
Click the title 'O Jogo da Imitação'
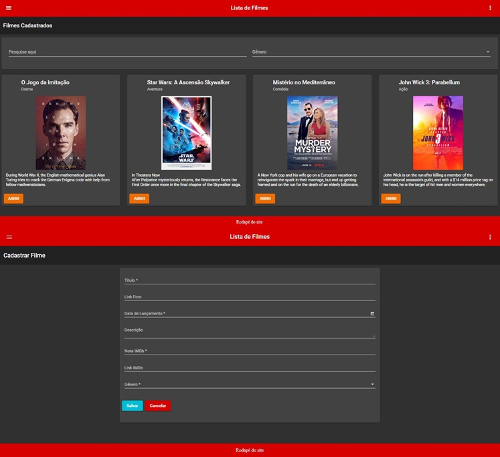46,82
